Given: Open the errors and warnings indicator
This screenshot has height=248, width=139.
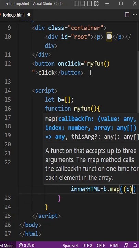Looking at the screenshot, I should click(26, 245).
